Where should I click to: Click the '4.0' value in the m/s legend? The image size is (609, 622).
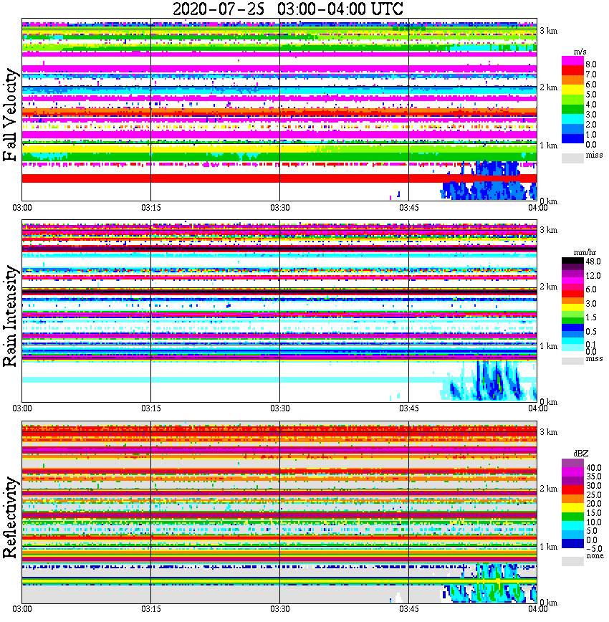(591, 105)
